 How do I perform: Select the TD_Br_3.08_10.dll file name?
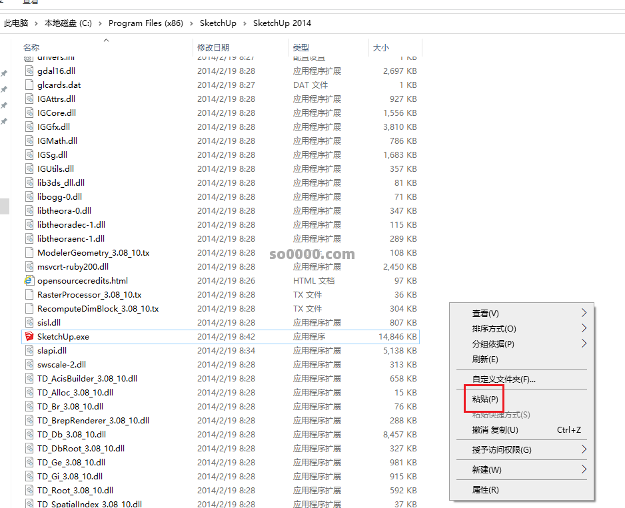coord(70,406)
